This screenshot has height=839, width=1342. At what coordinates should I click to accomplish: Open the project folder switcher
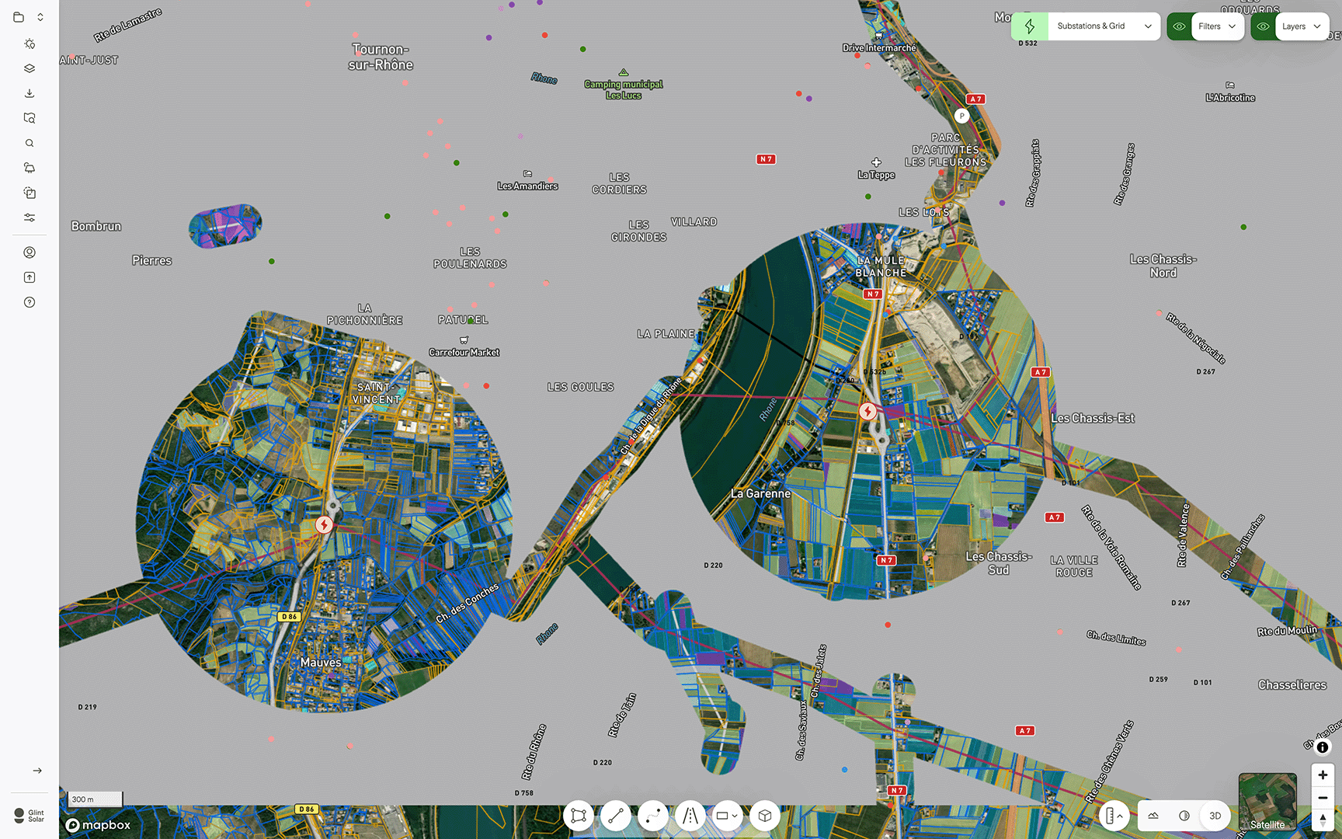29,17
